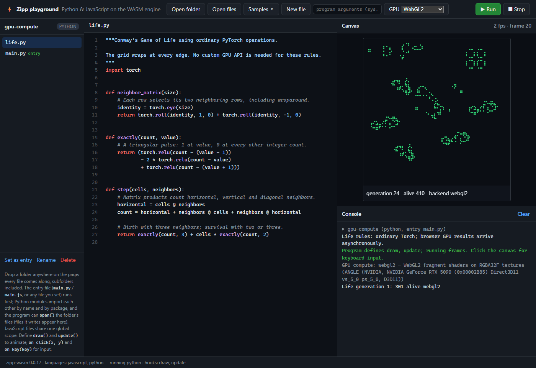Click 'backend webgl2' under the canvas
This screenshot has height=368, width=536.
(448, 193)
